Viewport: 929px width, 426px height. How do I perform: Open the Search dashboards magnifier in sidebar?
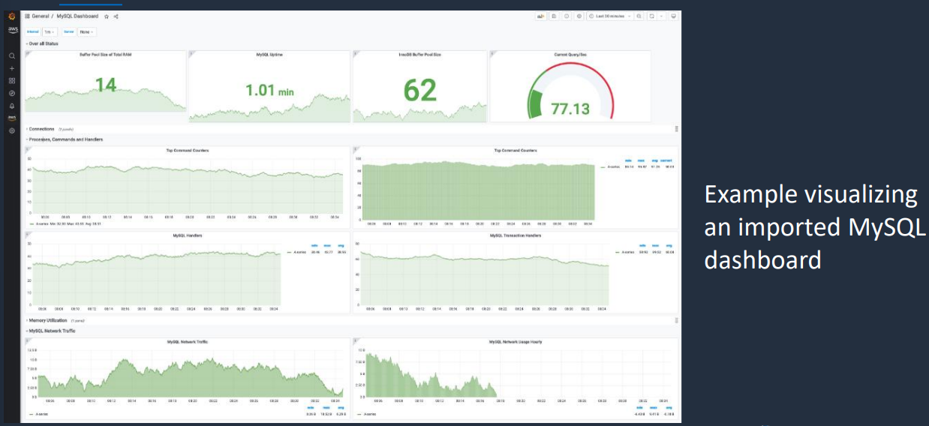point(12,56)
